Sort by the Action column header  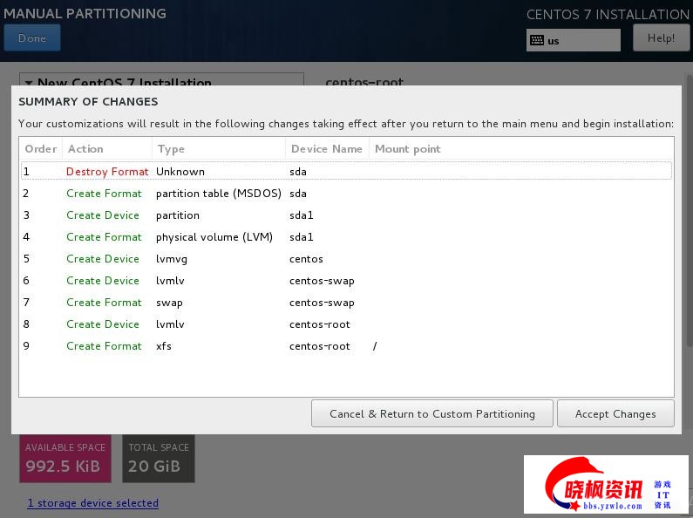coord(106,149)
